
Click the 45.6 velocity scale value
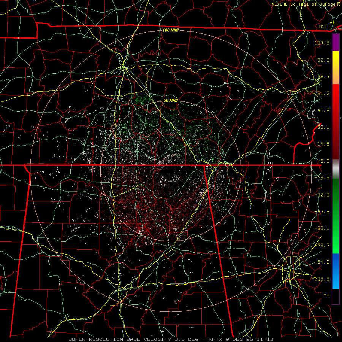(x=323, y=110)
